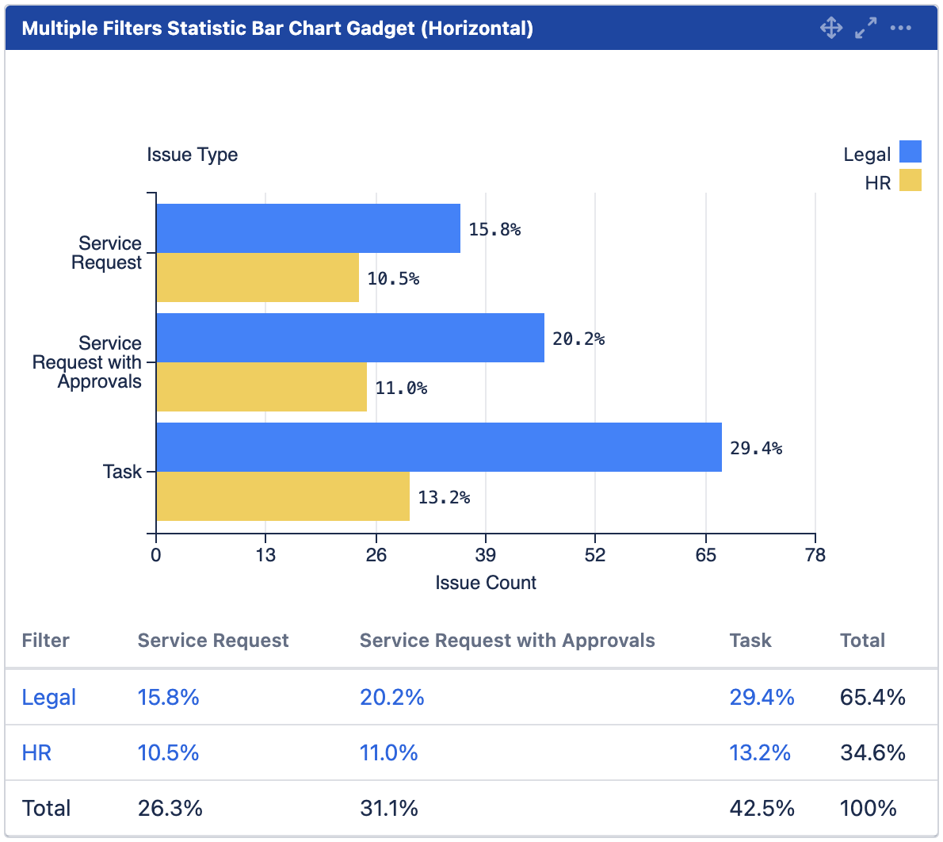Open Legal Task 29.4% value link
This screenshot has height=842, width=943.
click(762, 698)
